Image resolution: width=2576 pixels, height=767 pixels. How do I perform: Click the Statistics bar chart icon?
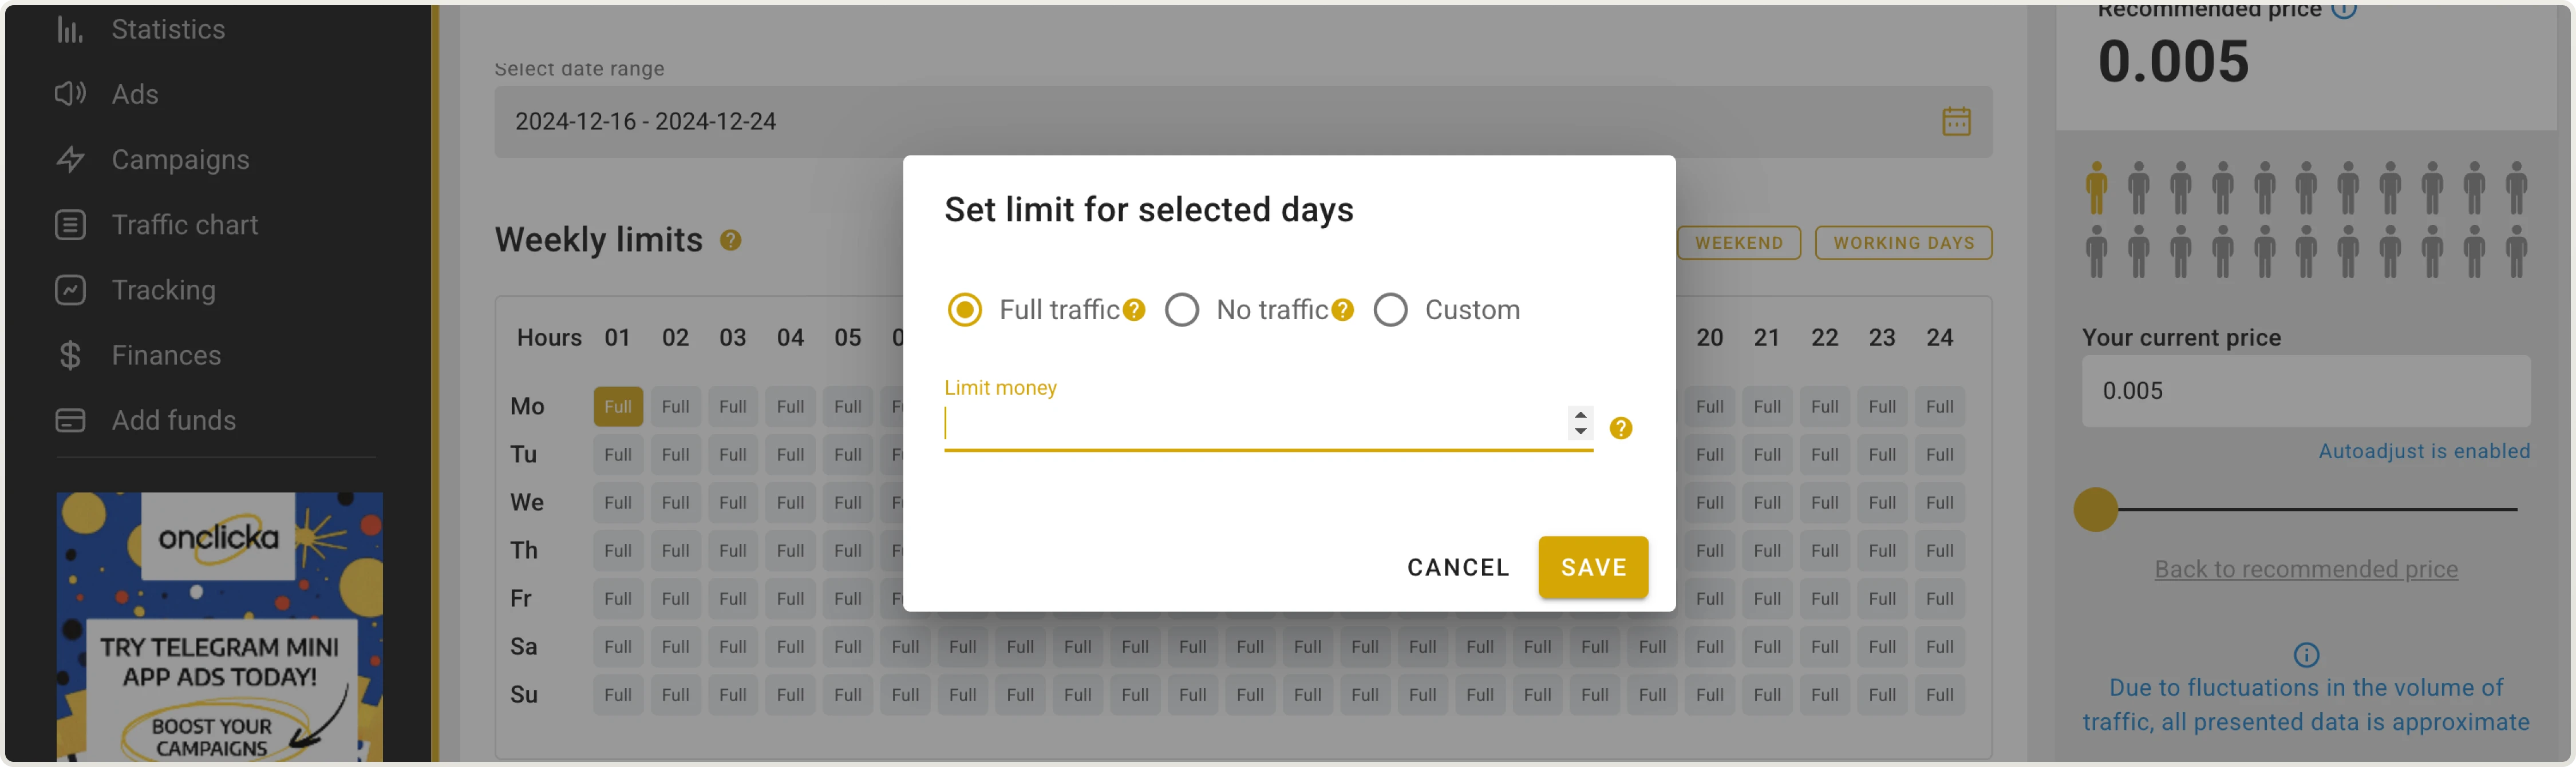point(69,30)
